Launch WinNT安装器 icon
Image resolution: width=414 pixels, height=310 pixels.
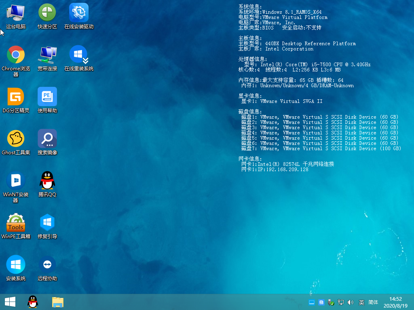pos(16,187)
